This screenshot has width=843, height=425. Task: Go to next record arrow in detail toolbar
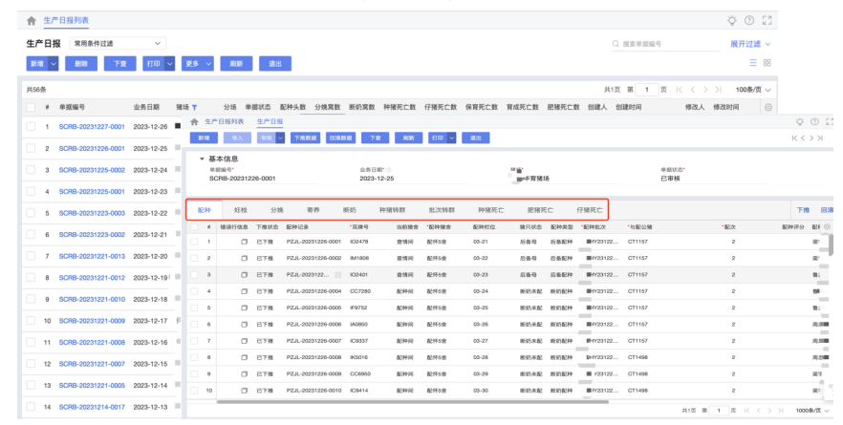pos(811,138)
